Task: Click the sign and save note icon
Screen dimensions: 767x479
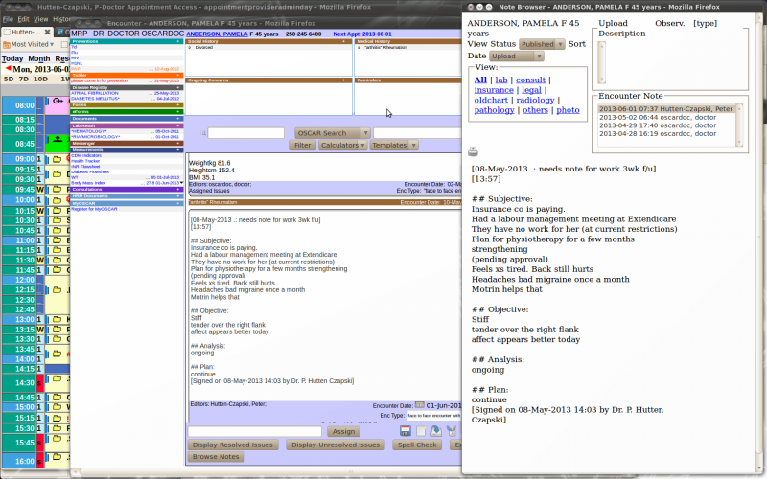Action: pos(436,431)
